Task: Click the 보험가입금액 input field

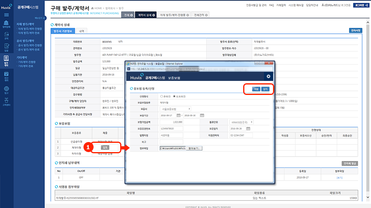Action: pos(171,122)
